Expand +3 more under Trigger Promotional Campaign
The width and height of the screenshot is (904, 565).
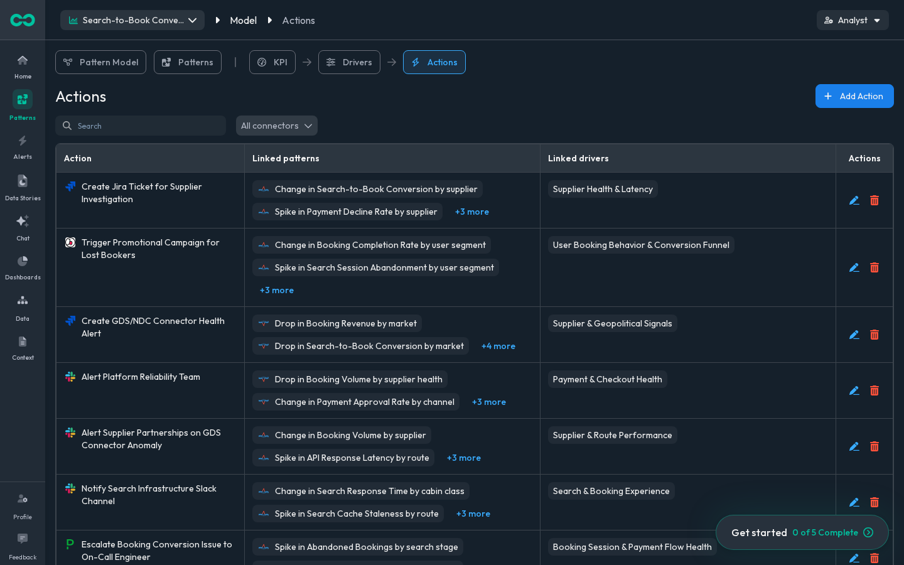point(277,290)
